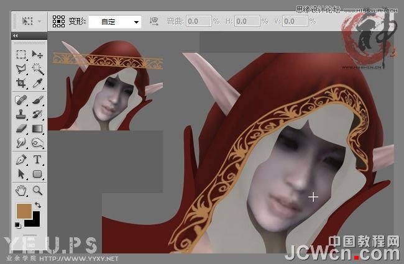Click the warp reference grid icon
The height and width of the screenshot is (264, 404).
click(x=58, y=21)
